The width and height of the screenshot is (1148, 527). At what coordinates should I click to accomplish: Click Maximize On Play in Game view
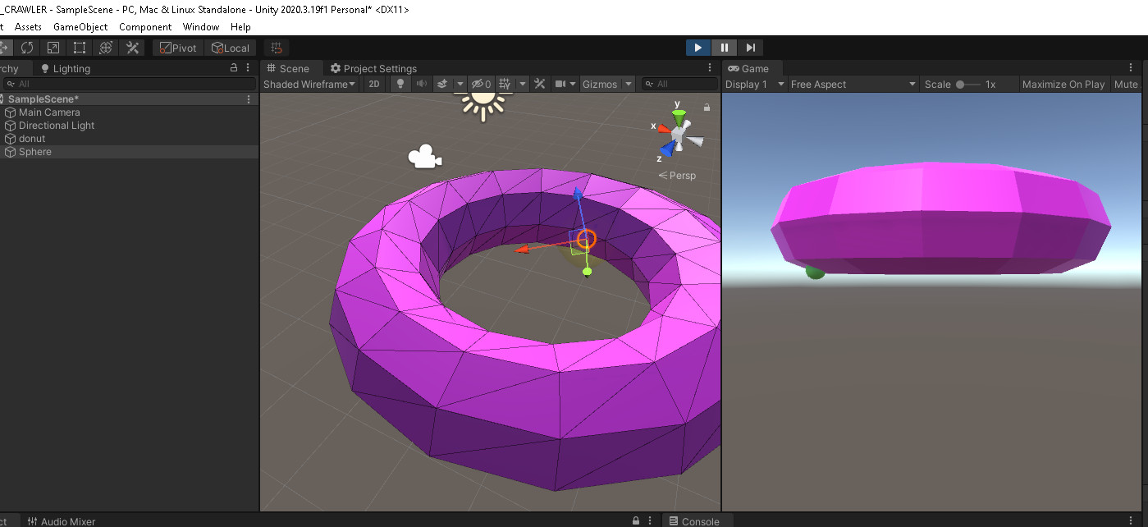point(1063,83)
